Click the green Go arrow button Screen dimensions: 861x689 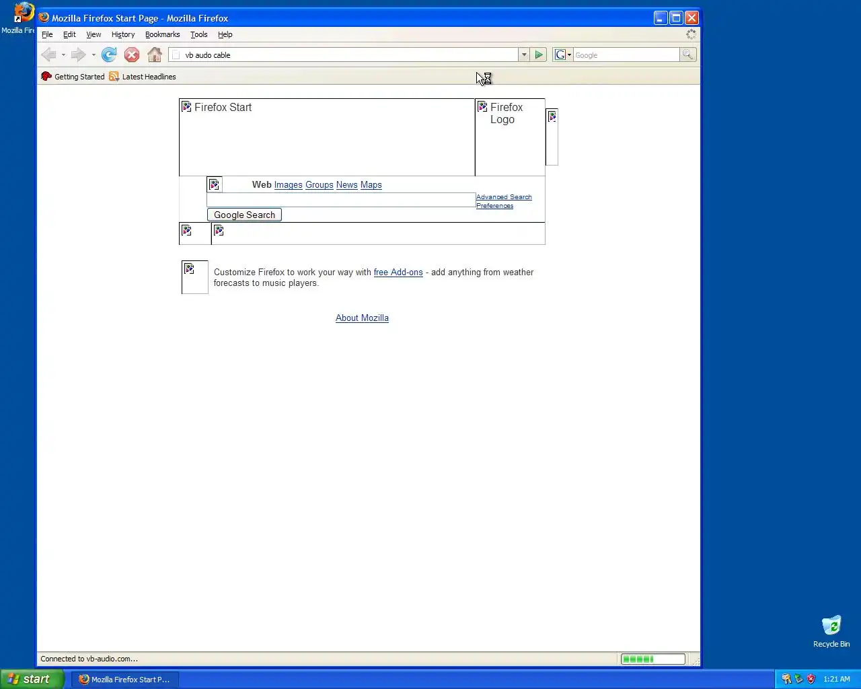[539, 55]
